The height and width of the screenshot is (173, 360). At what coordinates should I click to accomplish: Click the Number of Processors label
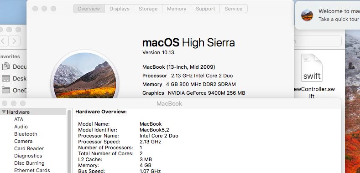(x=105, y=148)
